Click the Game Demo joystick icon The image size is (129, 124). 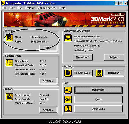[x=68, y=109]
